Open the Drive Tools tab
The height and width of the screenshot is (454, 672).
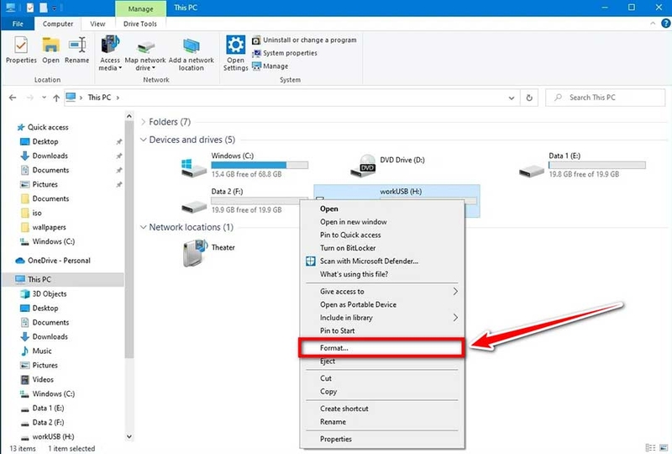tap(140, 24)
